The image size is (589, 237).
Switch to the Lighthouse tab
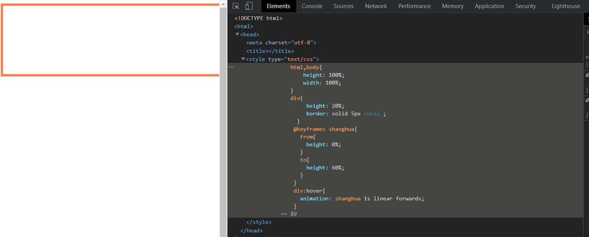point(566,6)
